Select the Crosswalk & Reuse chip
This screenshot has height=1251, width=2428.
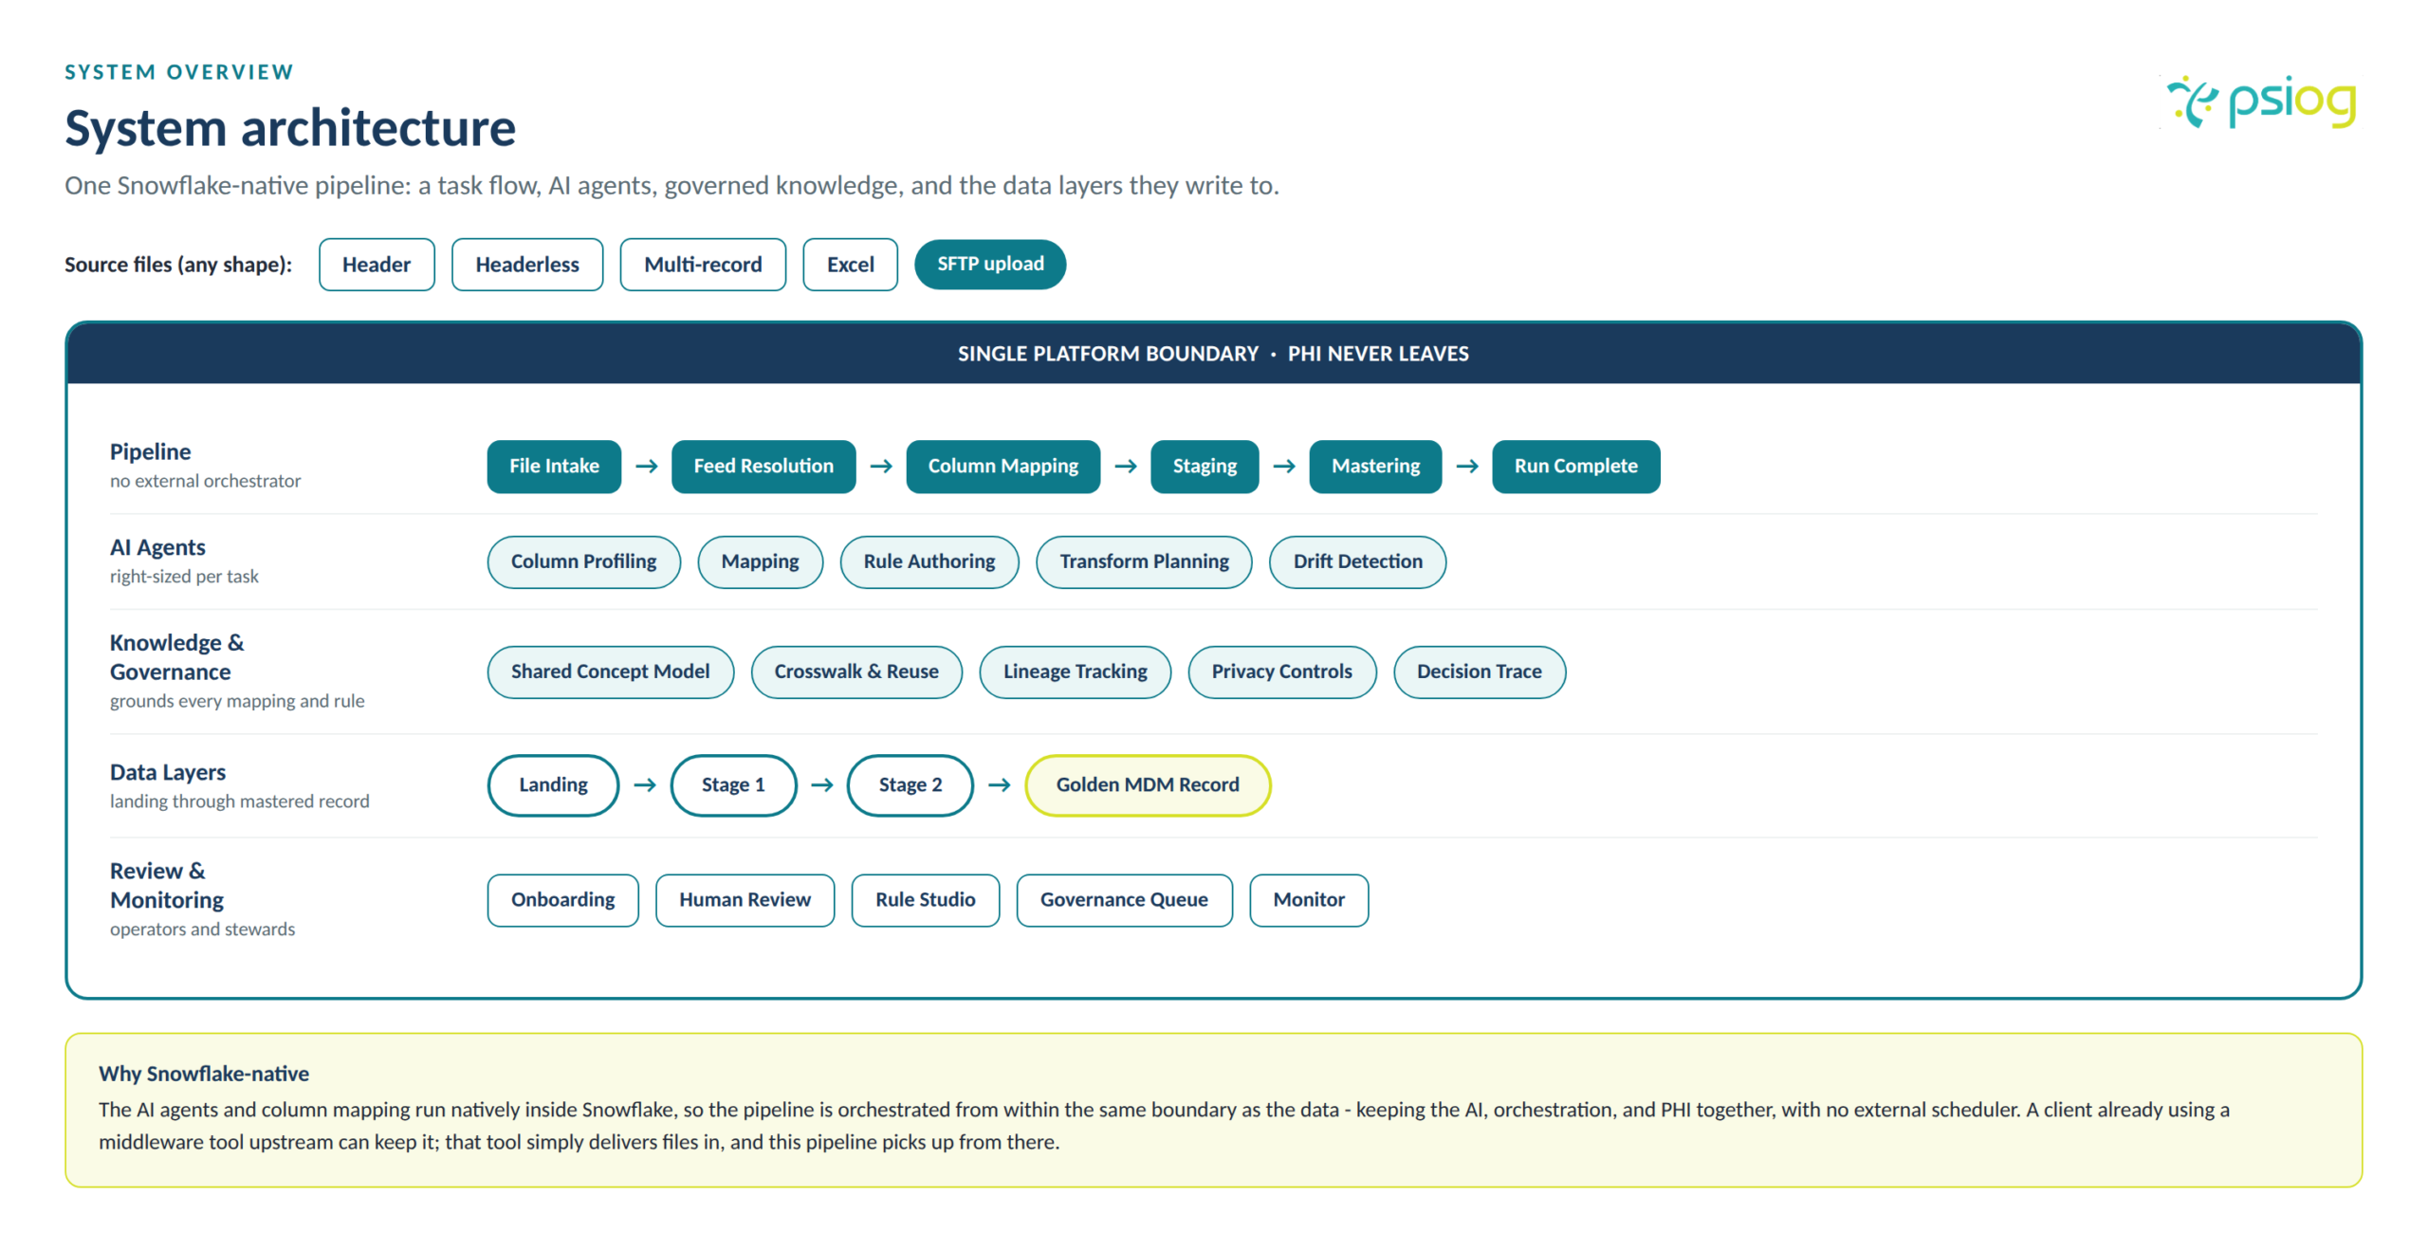(855, 671)
